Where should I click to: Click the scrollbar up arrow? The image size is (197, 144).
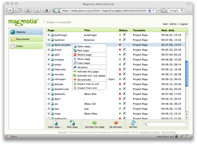coord(187,114)
